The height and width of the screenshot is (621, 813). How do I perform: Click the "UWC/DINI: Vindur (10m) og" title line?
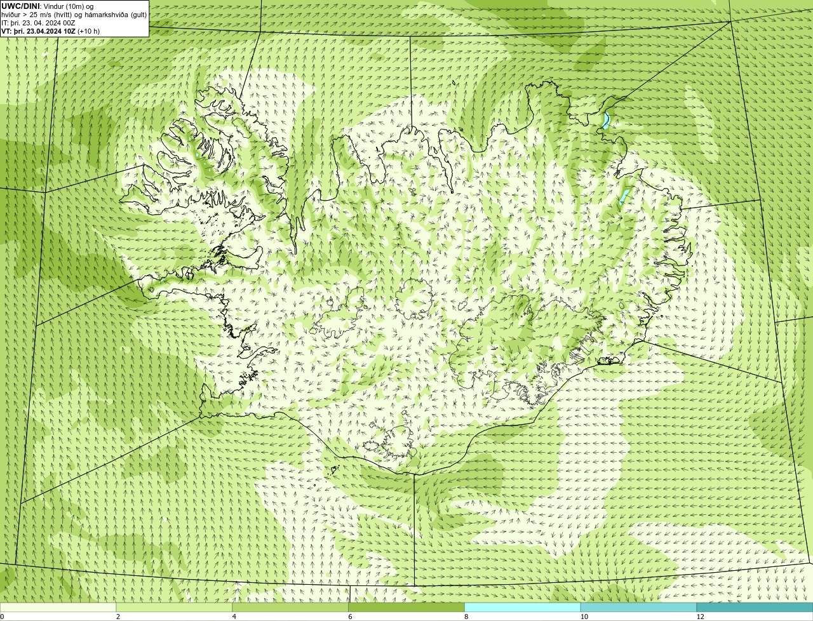(48, 6)
